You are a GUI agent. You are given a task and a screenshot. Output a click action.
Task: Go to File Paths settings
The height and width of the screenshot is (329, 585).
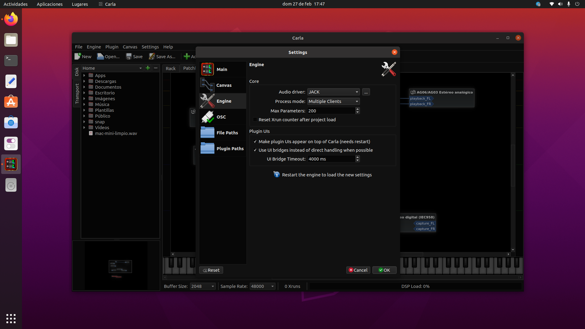tap(227, 133)
